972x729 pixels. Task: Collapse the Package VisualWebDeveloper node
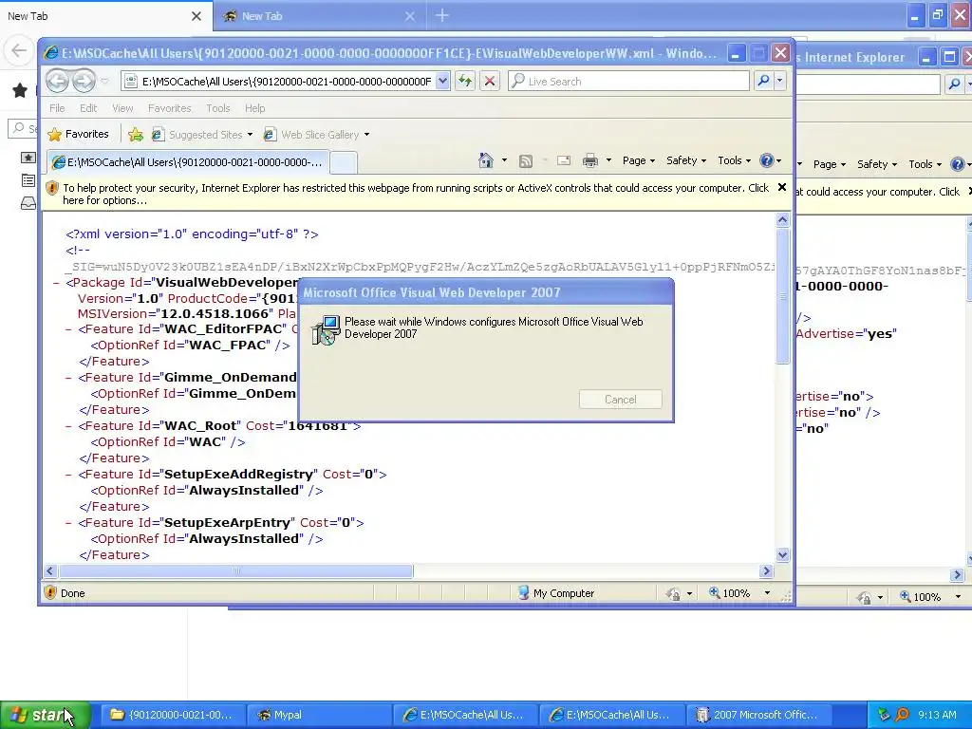point(56,283)
